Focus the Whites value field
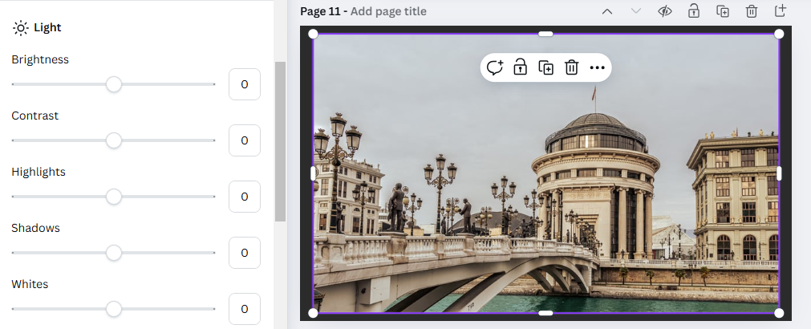 coord(245,310)
